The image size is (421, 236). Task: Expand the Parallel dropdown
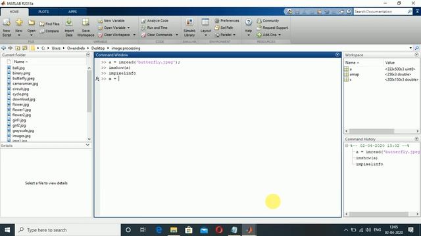(234, 35)
